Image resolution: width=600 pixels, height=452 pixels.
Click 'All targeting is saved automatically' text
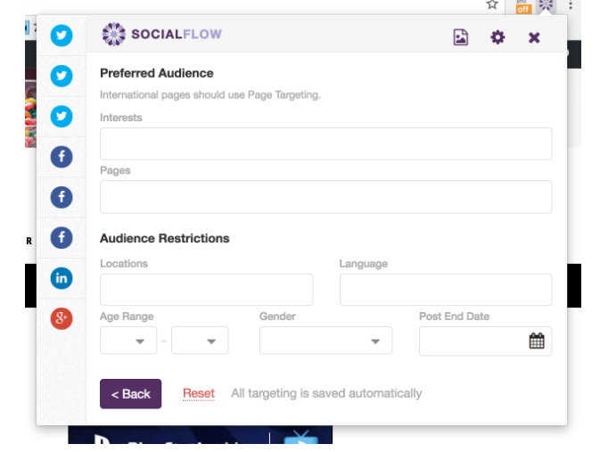[326, 393]
